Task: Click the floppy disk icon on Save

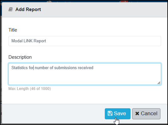Action: [x=110, y=113]
